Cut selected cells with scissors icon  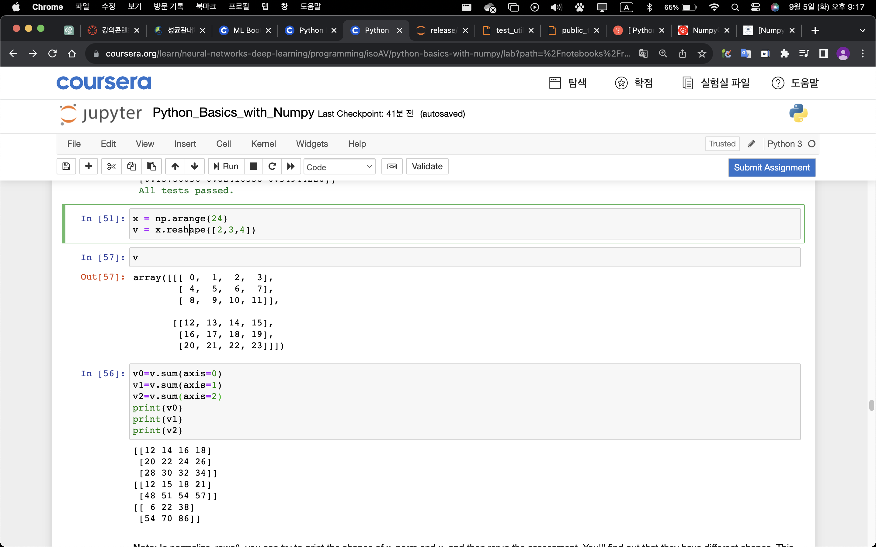112,167
